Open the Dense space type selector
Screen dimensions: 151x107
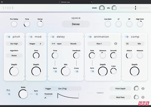pyautogui.click(x=76, y=24)
